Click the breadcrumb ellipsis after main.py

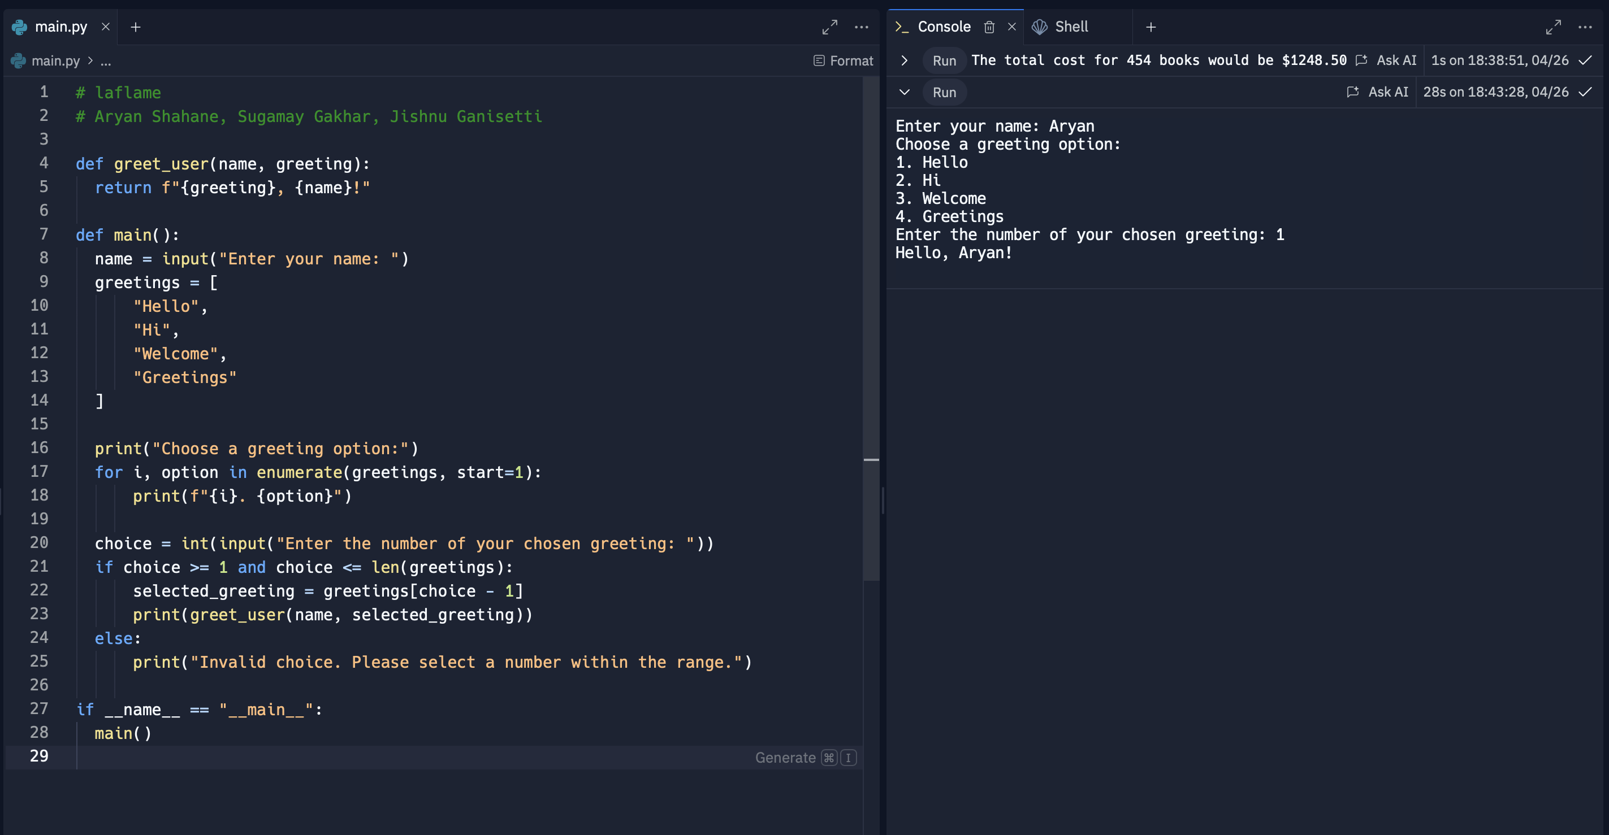(x=106, y=61)
